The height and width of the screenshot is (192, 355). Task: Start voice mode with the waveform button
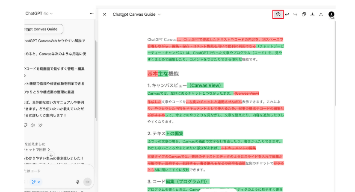[x=87, y=182]
